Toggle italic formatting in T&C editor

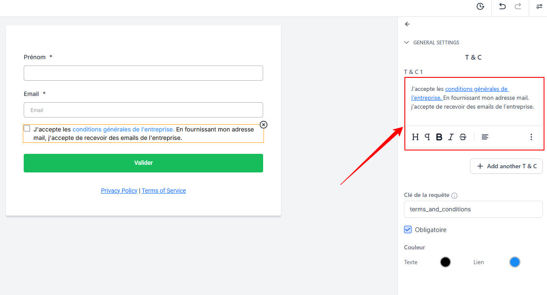click(451, 137)
